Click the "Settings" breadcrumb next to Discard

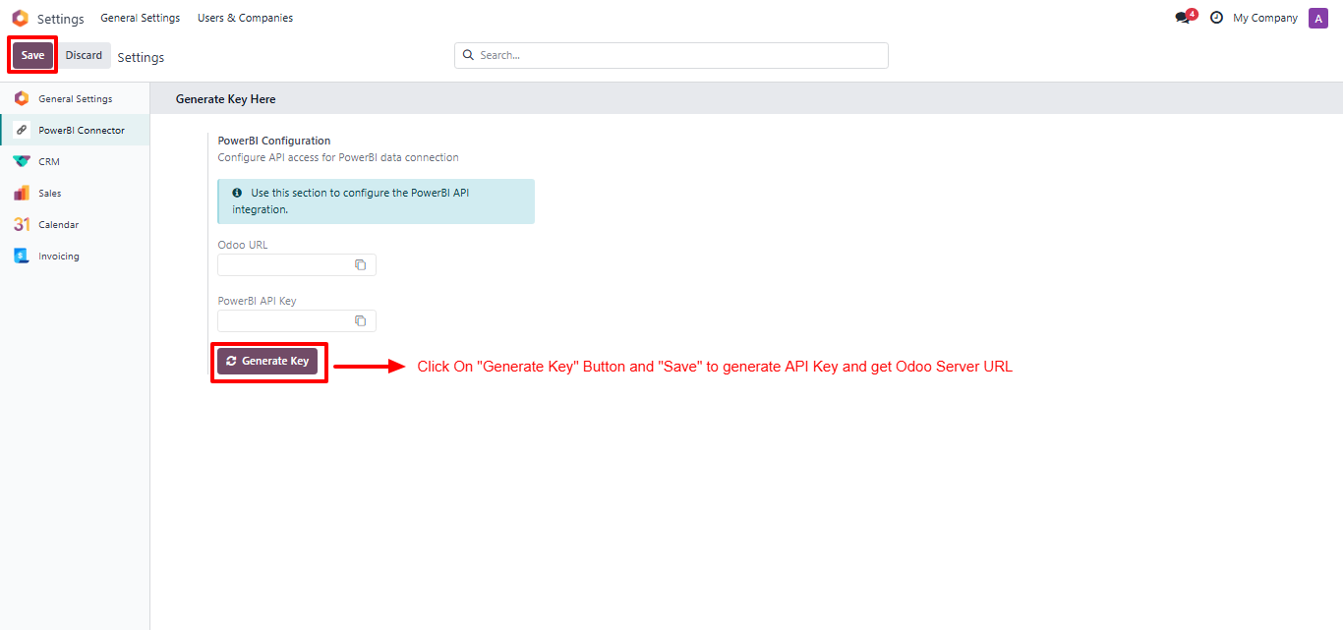tap(141, 57)
